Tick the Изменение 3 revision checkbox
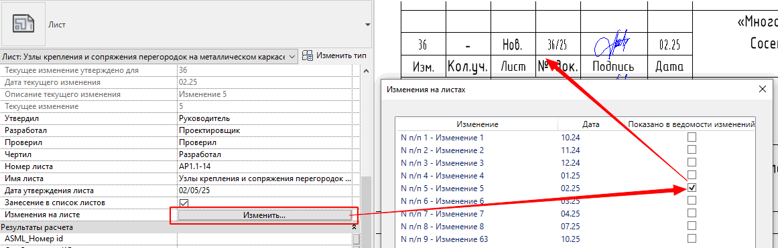 [692, 162]
